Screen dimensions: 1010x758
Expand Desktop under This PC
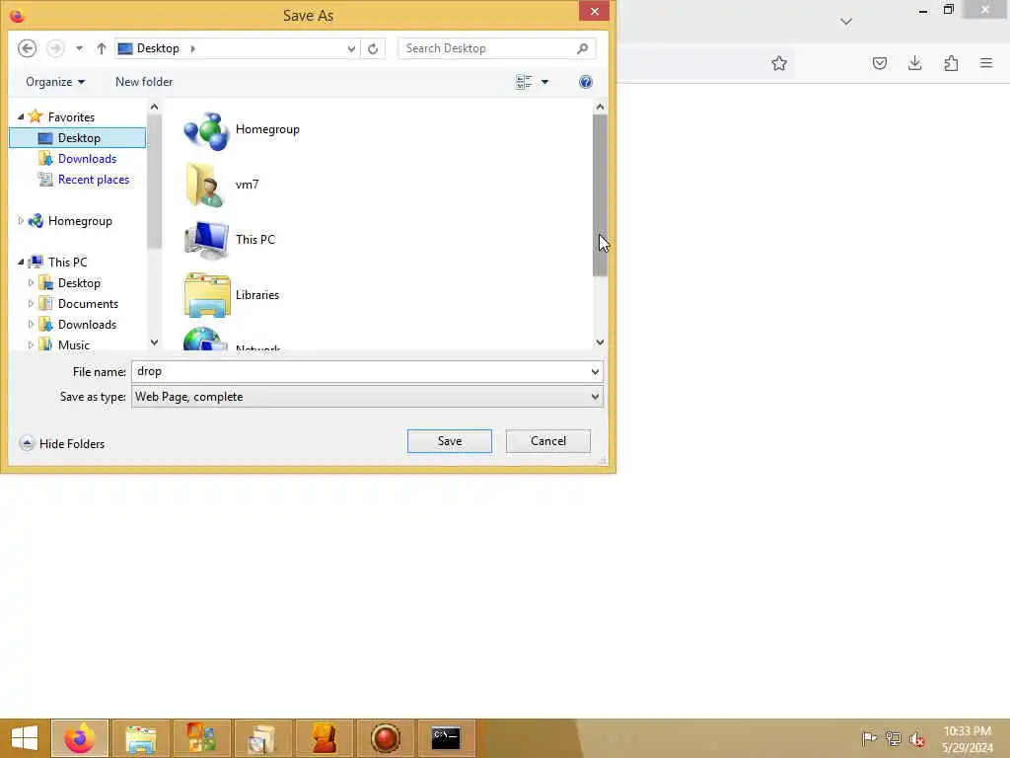pyautogui.click(x=31, y=282)
